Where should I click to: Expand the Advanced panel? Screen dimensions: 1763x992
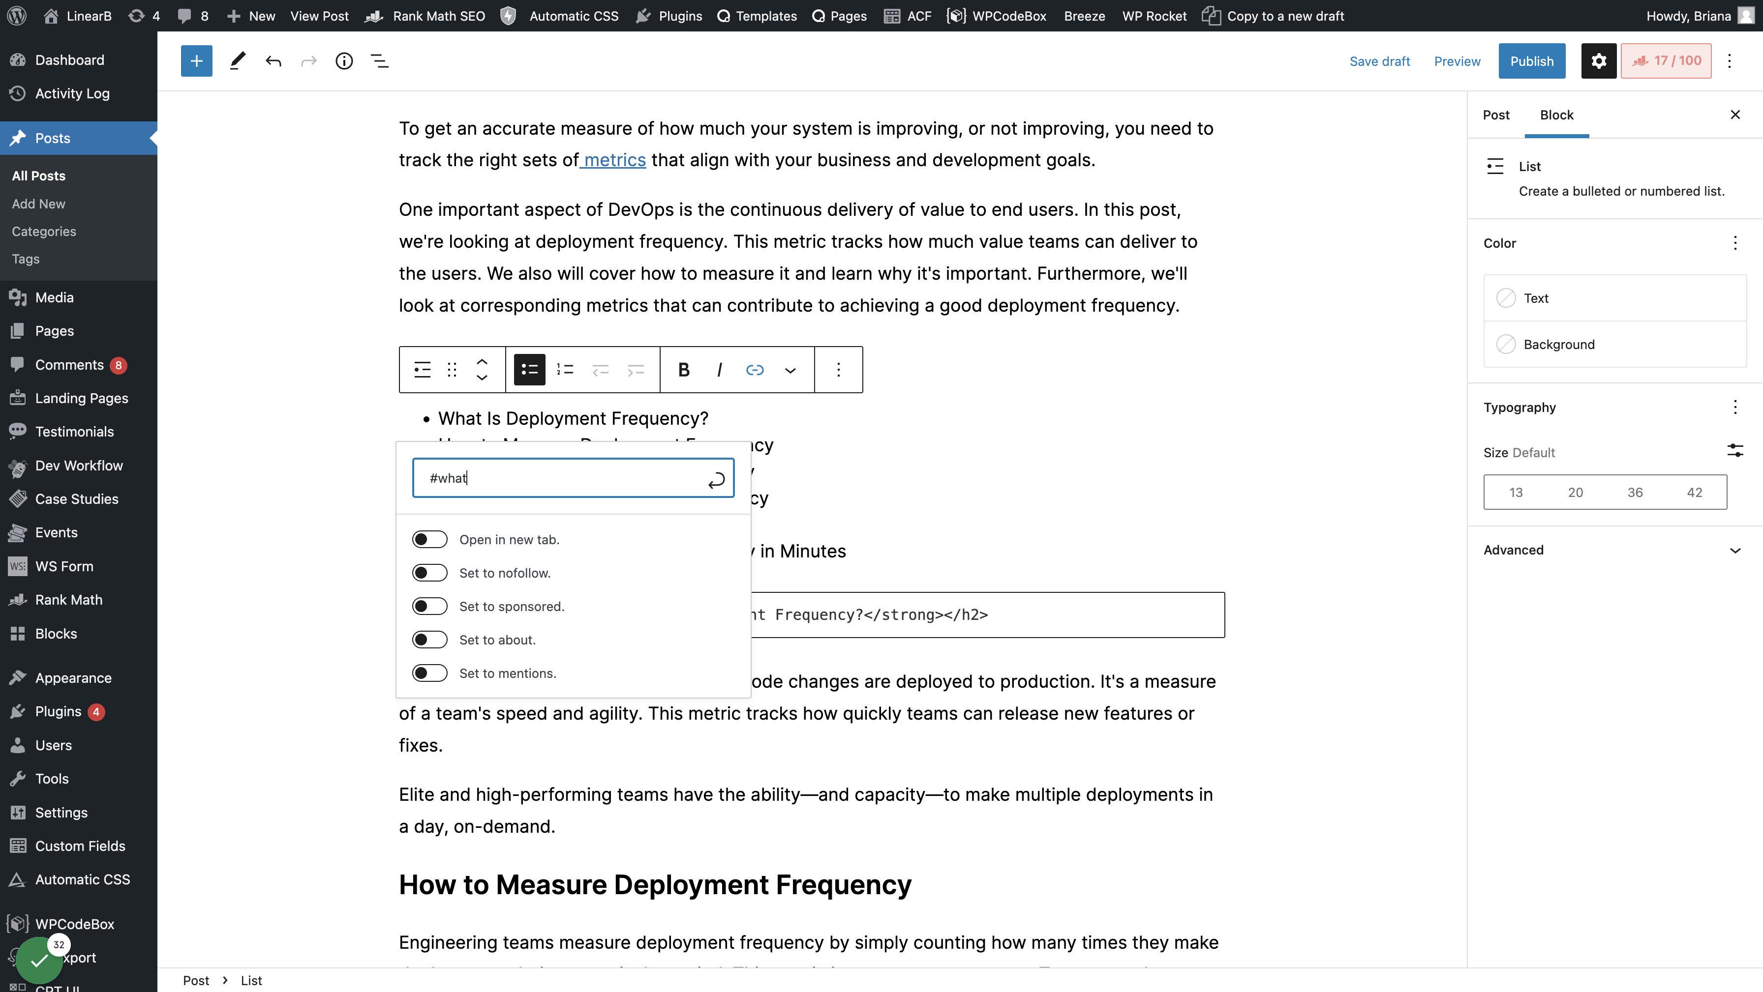1614,550
